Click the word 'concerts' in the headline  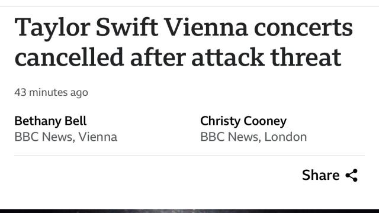[x=303, y=28]
